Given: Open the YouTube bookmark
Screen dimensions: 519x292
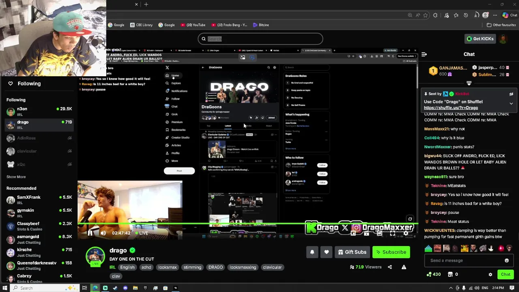Looking at the screenshot, I should [x=193, y=25].
